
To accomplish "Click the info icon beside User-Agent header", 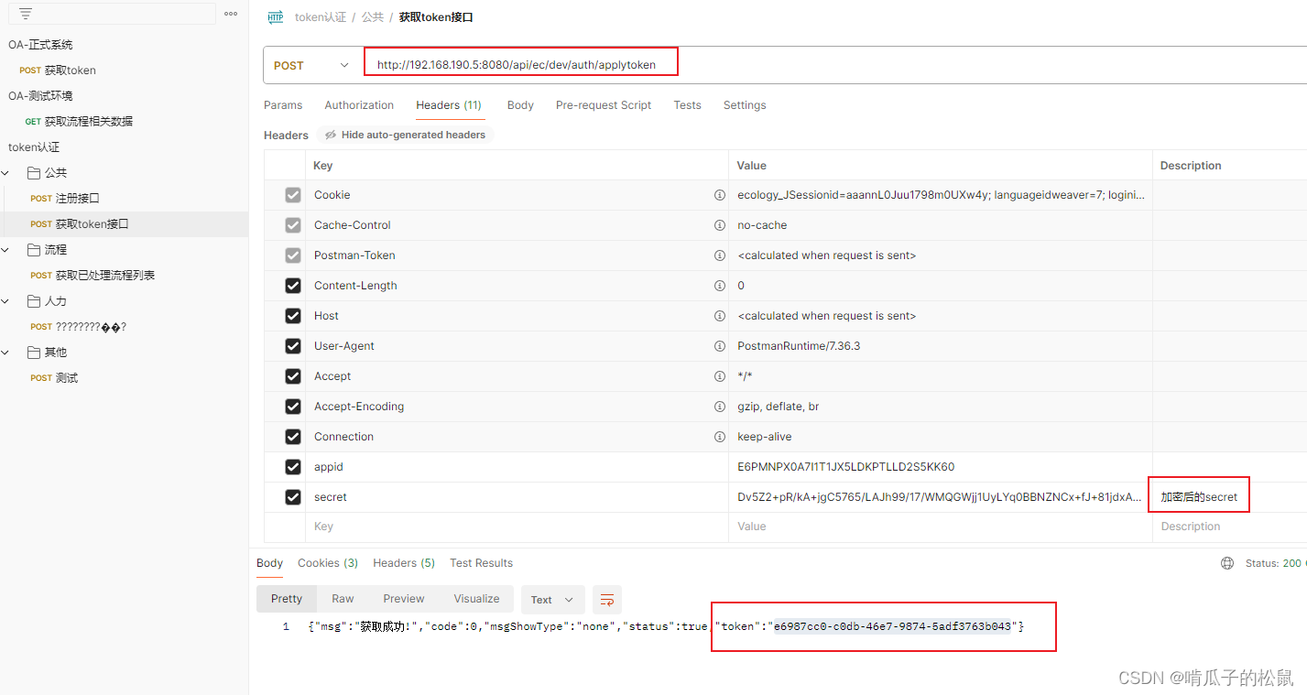I will coord(720,346).
